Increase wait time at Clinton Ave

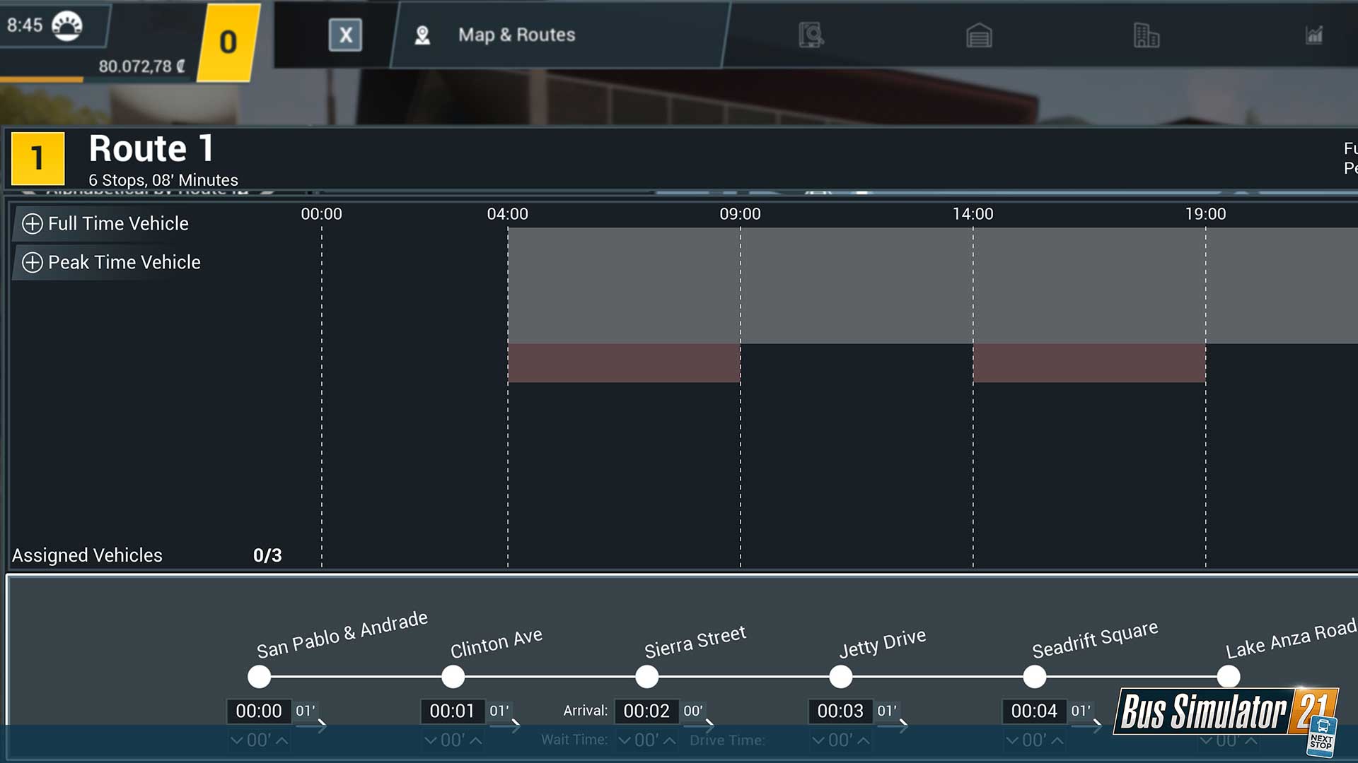pos(476,740)
